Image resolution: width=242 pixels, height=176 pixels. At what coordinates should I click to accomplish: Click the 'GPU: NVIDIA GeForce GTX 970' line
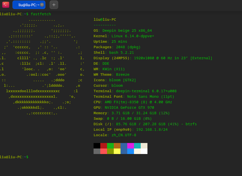(124, 107)
